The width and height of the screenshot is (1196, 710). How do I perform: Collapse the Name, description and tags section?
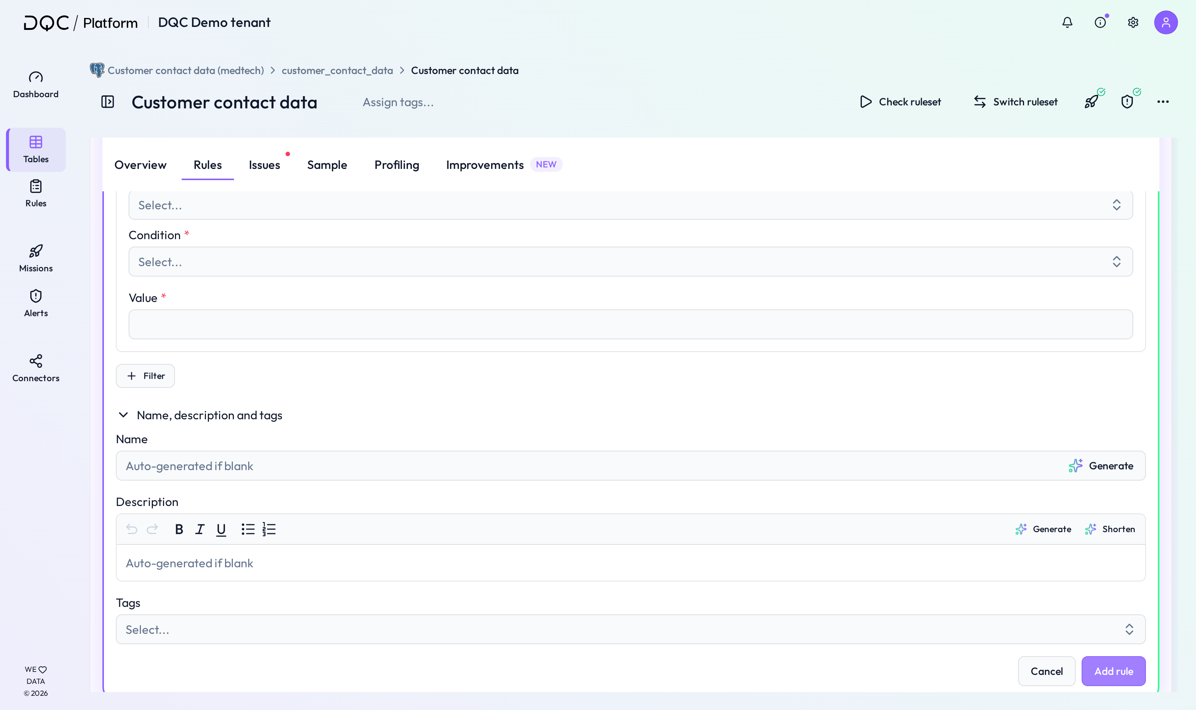(x=123, y=415)
